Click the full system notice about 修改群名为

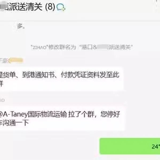pyautogui.click(x=82, y=47)
